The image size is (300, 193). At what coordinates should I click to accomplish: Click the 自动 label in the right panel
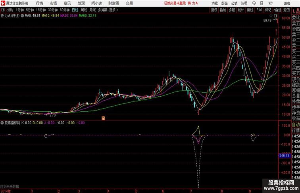click(x=296, y=125)
